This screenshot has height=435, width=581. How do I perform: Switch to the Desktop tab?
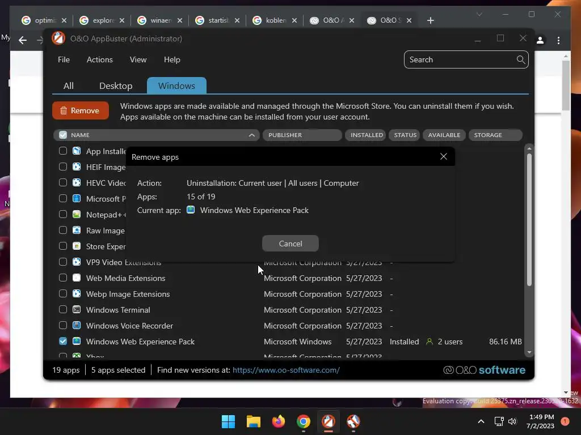[x=116, y=86]
